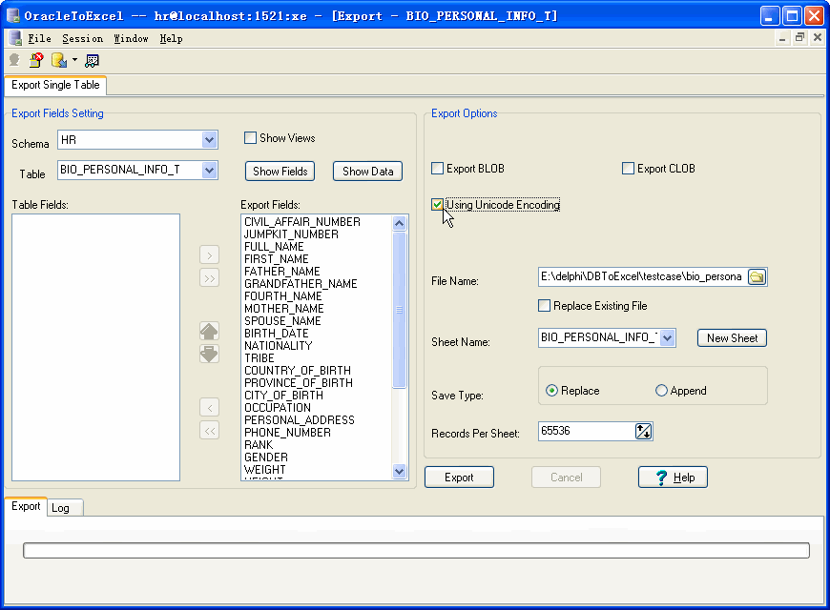Click the Help button with question mark
The height and width of the screenshot is (610, 830).
[673, 478]
